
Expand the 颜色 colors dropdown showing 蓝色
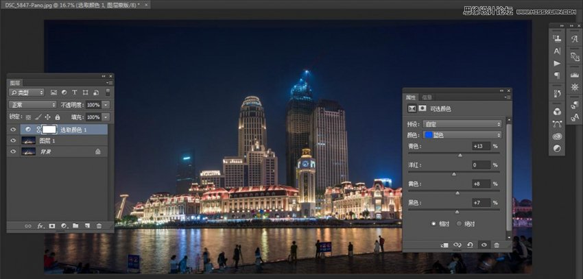pos(462,135)
